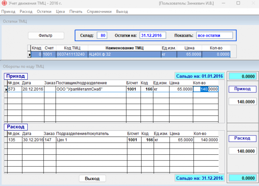Image resolution: width=259 pixels, height=186 pixels.
Task: Click the 140.0000 quantity in Расход row
Action: point(206,140)
